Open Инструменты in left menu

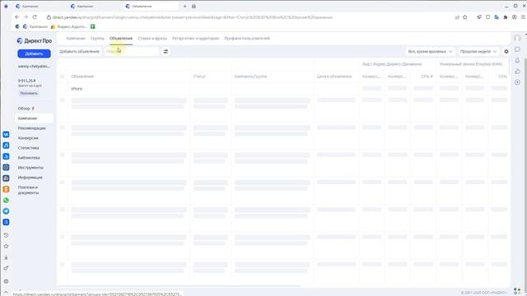coord(30,168)
